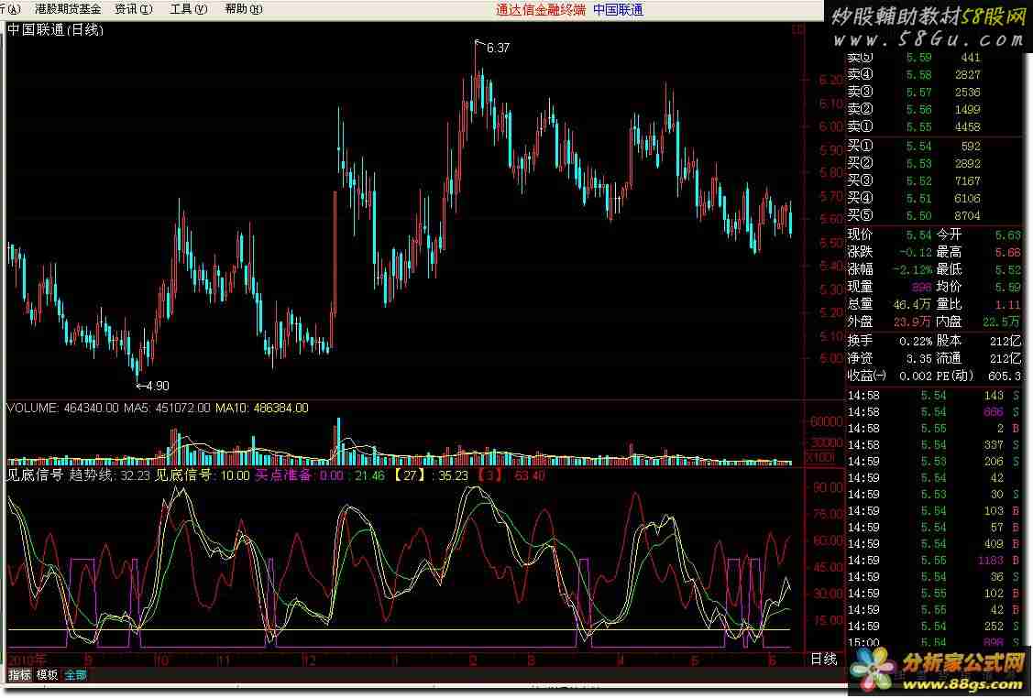Click the 今开 opening price 5.63
1033x698 pixels.
coord(1007,235)
